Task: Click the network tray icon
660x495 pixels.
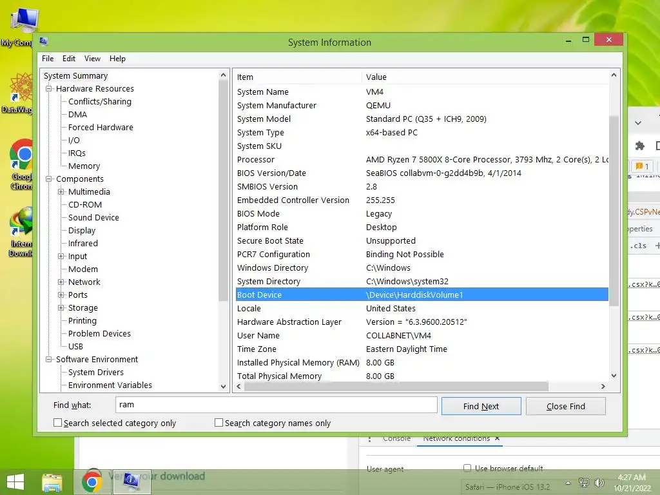Action: 584,483
